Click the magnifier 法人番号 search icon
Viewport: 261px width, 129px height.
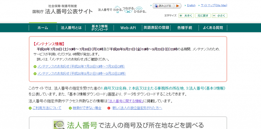[x=58, y=124]
